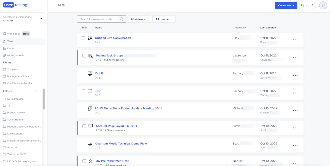The width and height of the screenshot is (330, 166).
Task: Open three-dot menu for Untitled Live Conversation
Action: pos(295,40)
